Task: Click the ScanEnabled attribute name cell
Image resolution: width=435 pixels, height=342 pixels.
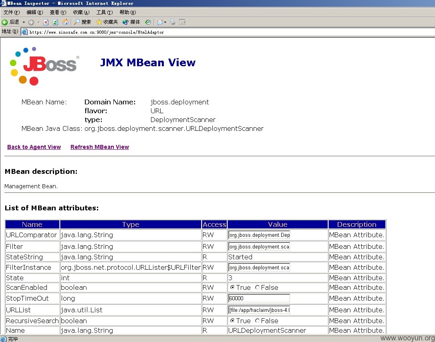Action: coord(32,287)
